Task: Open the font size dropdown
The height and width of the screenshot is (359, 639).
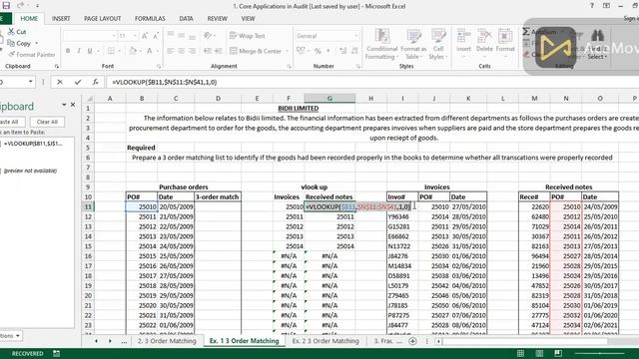Action: click(x=135, y=36)
